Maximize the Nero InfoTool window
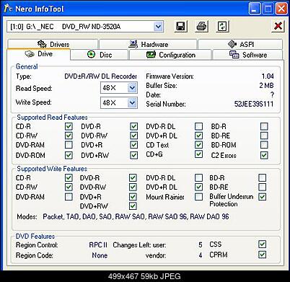The image size is (290, 282). [x=268, y=9]
